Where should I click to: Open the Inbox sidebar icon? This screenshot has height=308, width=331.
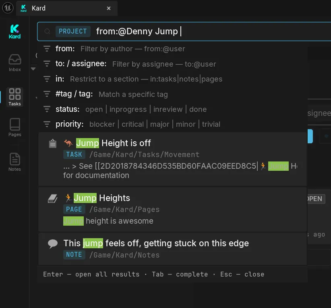(15, 63)
